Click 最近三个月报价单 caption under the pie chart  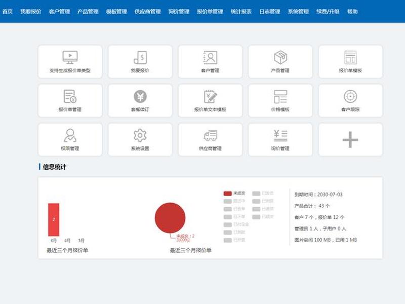(x=191, y=250)
